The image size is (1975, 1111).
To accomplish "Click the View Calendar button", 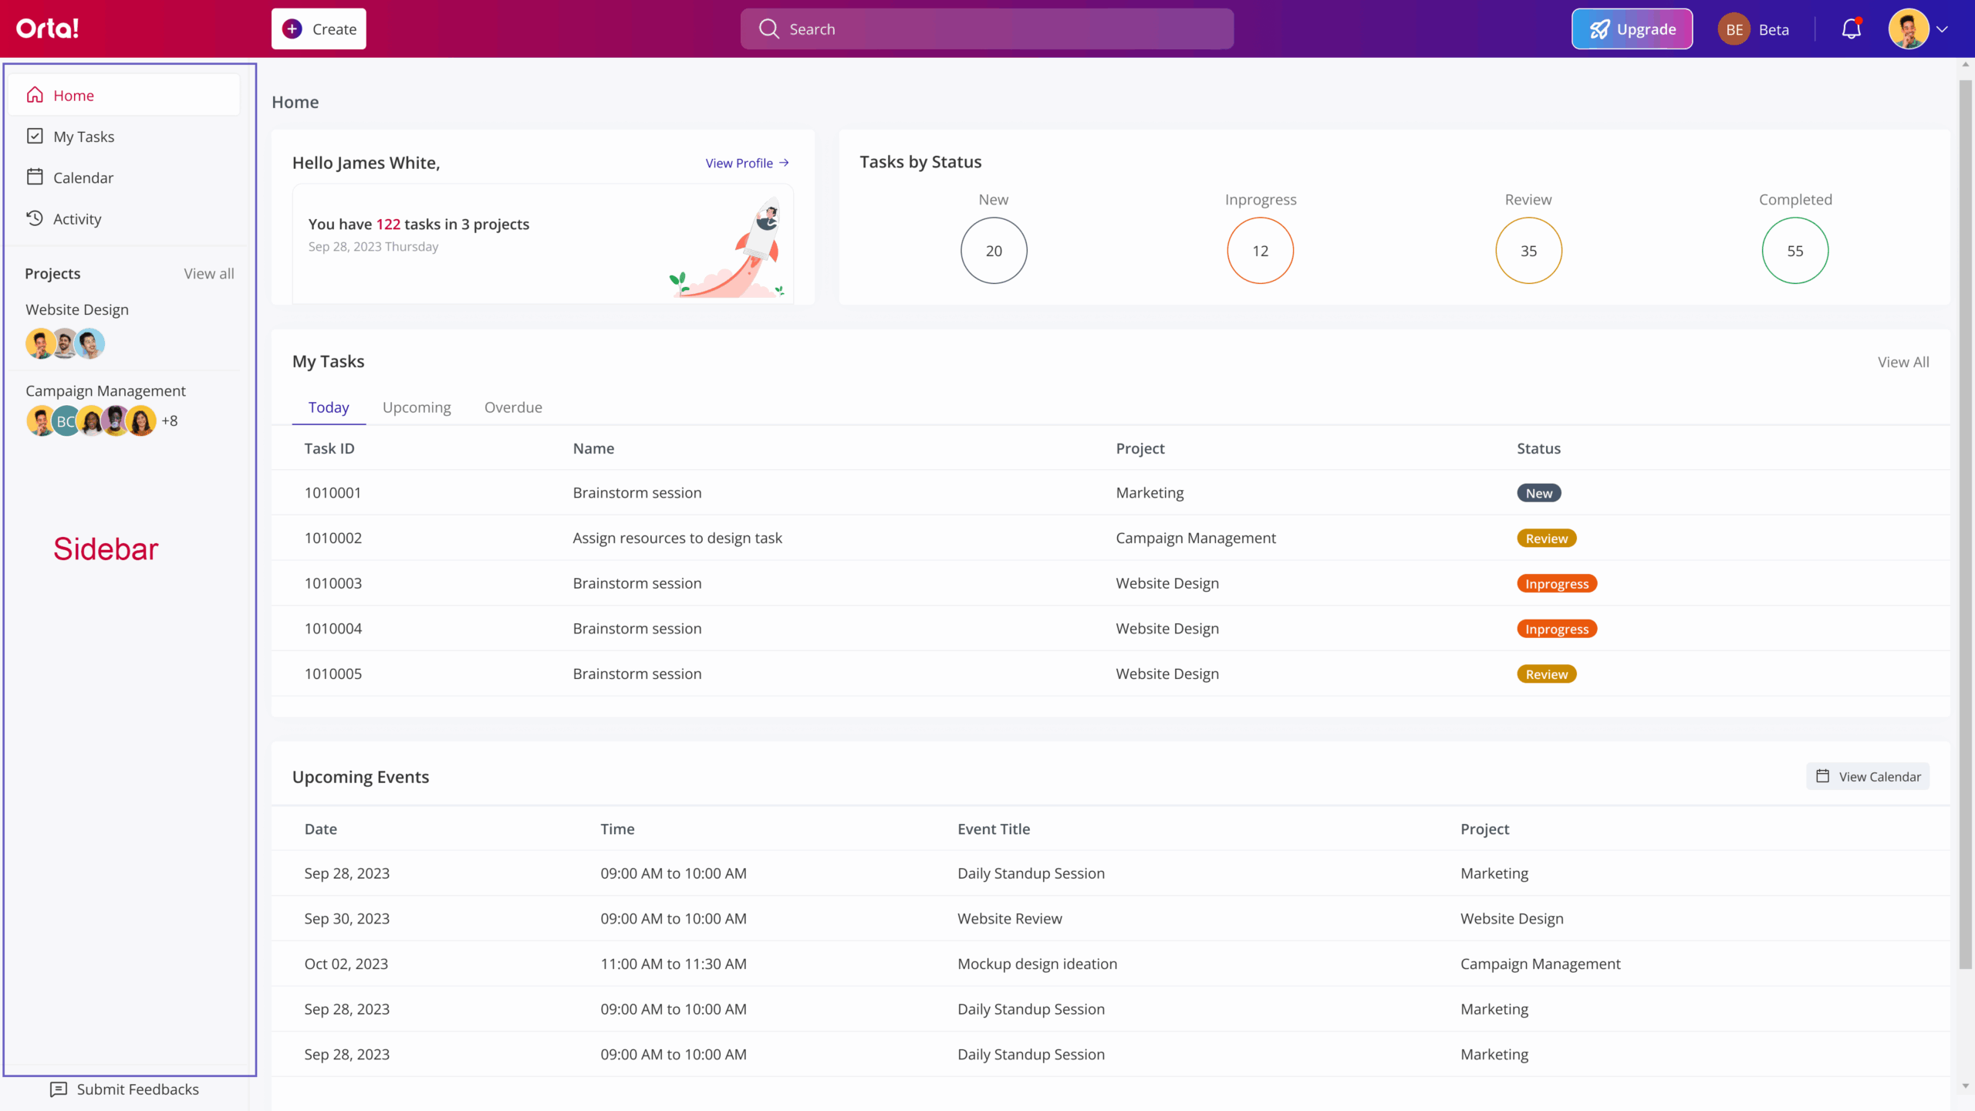I will [1868, 776].
